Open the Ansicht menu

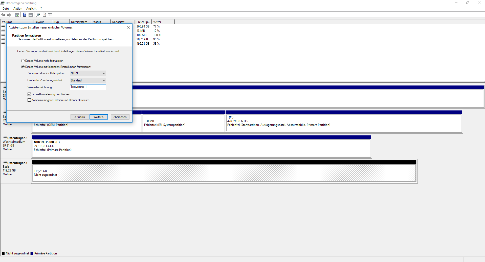31,9
